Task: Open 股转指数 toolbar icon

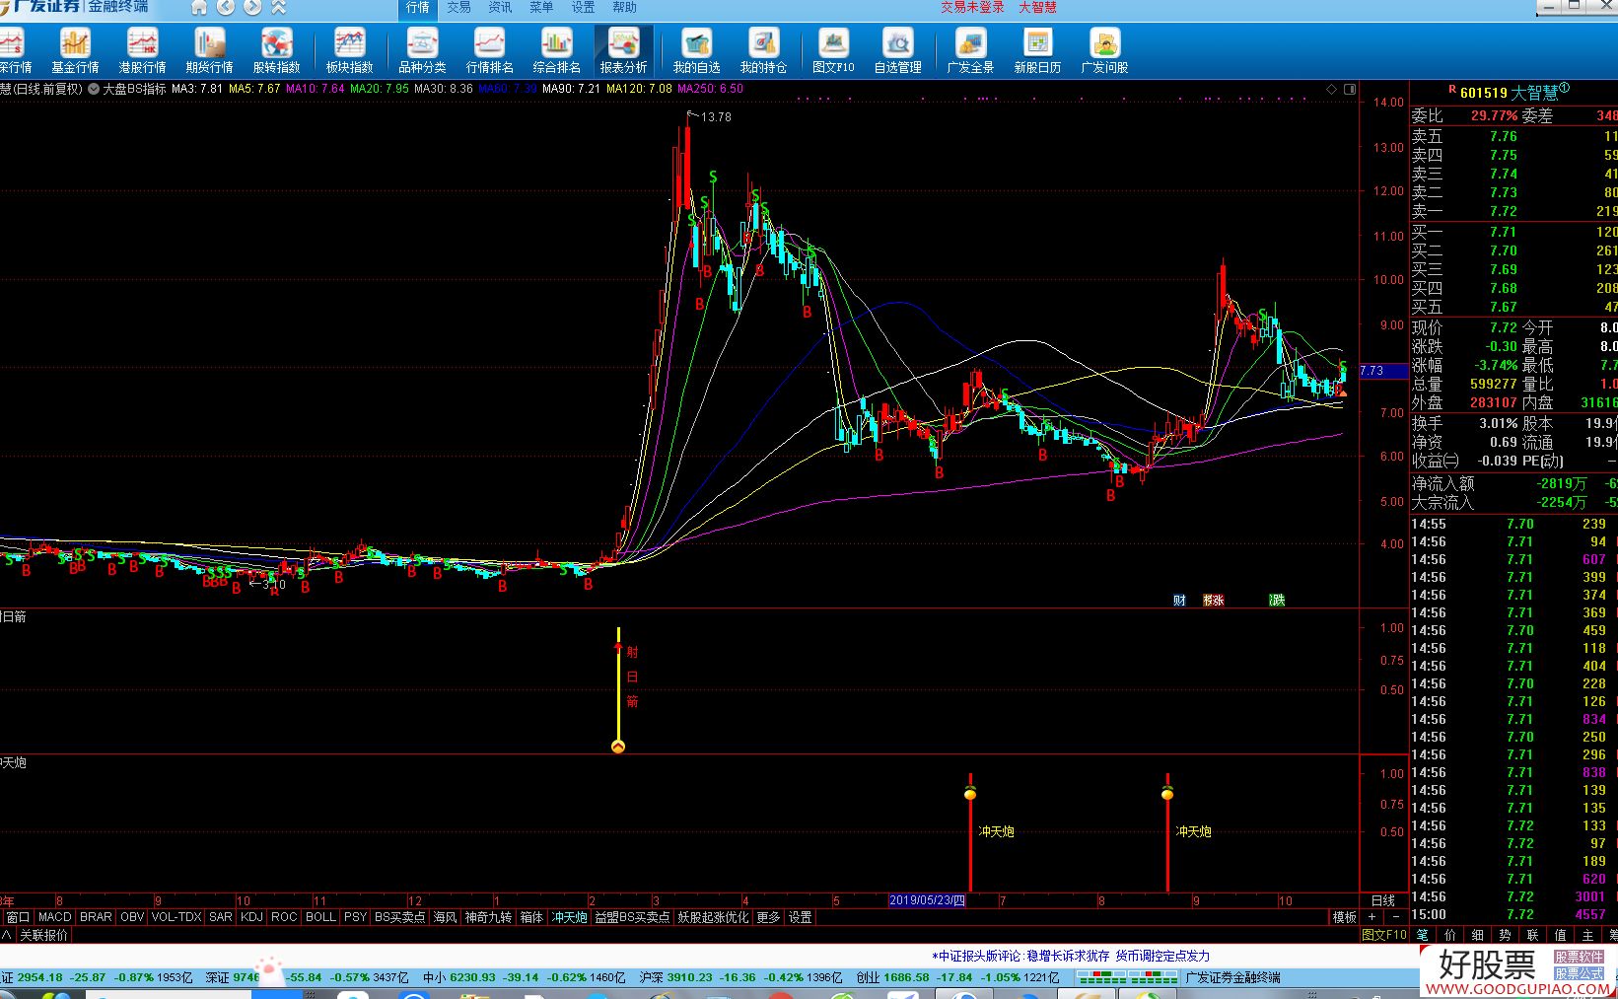Action: click(x=276, y=50)
